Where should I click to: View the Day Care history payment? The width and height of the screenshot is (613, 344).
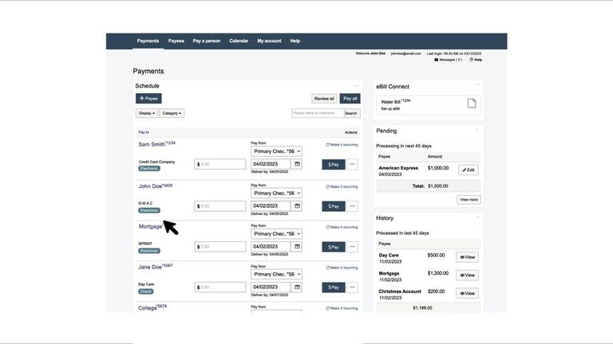[x=467, y=257]
